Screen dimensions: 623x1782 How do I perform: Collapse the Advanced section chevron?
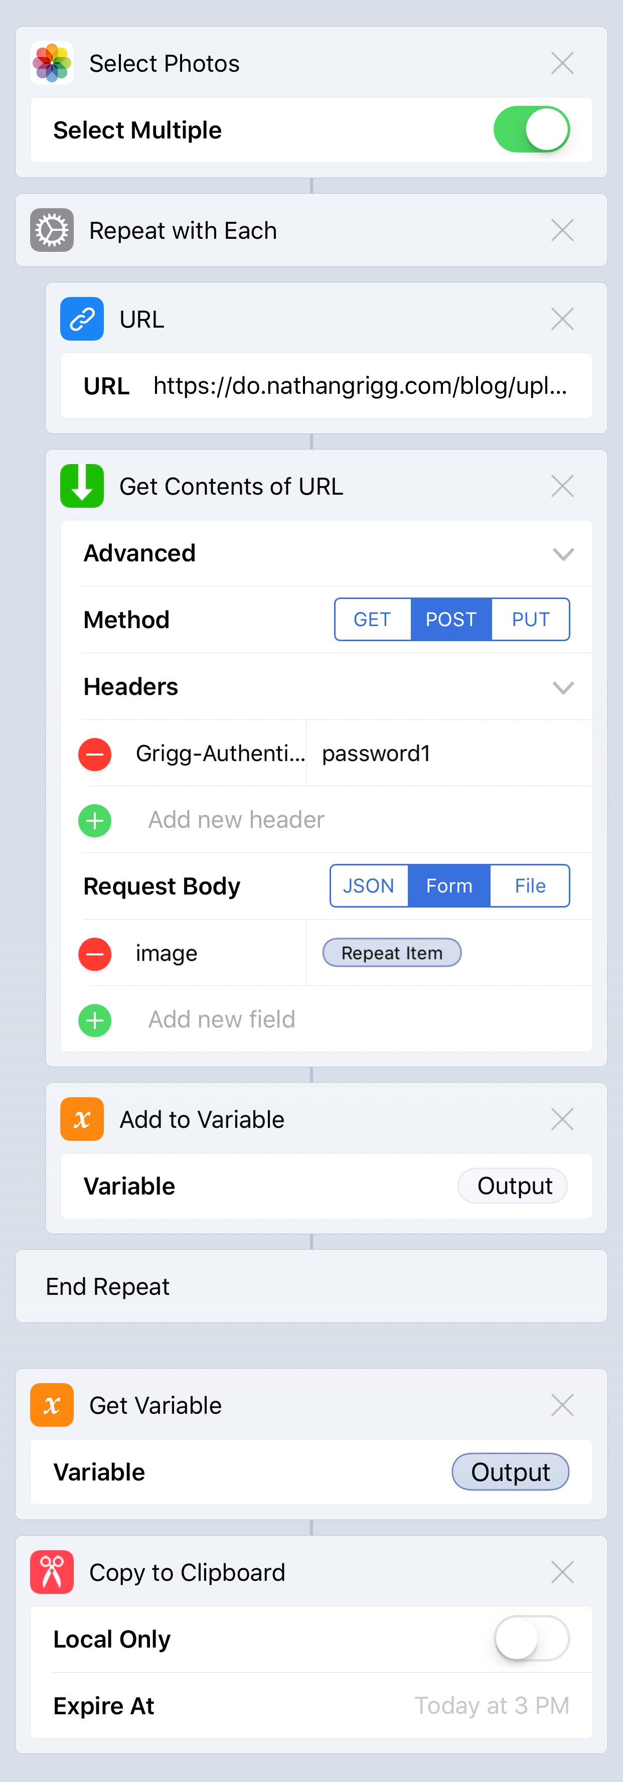click(563, 554)
